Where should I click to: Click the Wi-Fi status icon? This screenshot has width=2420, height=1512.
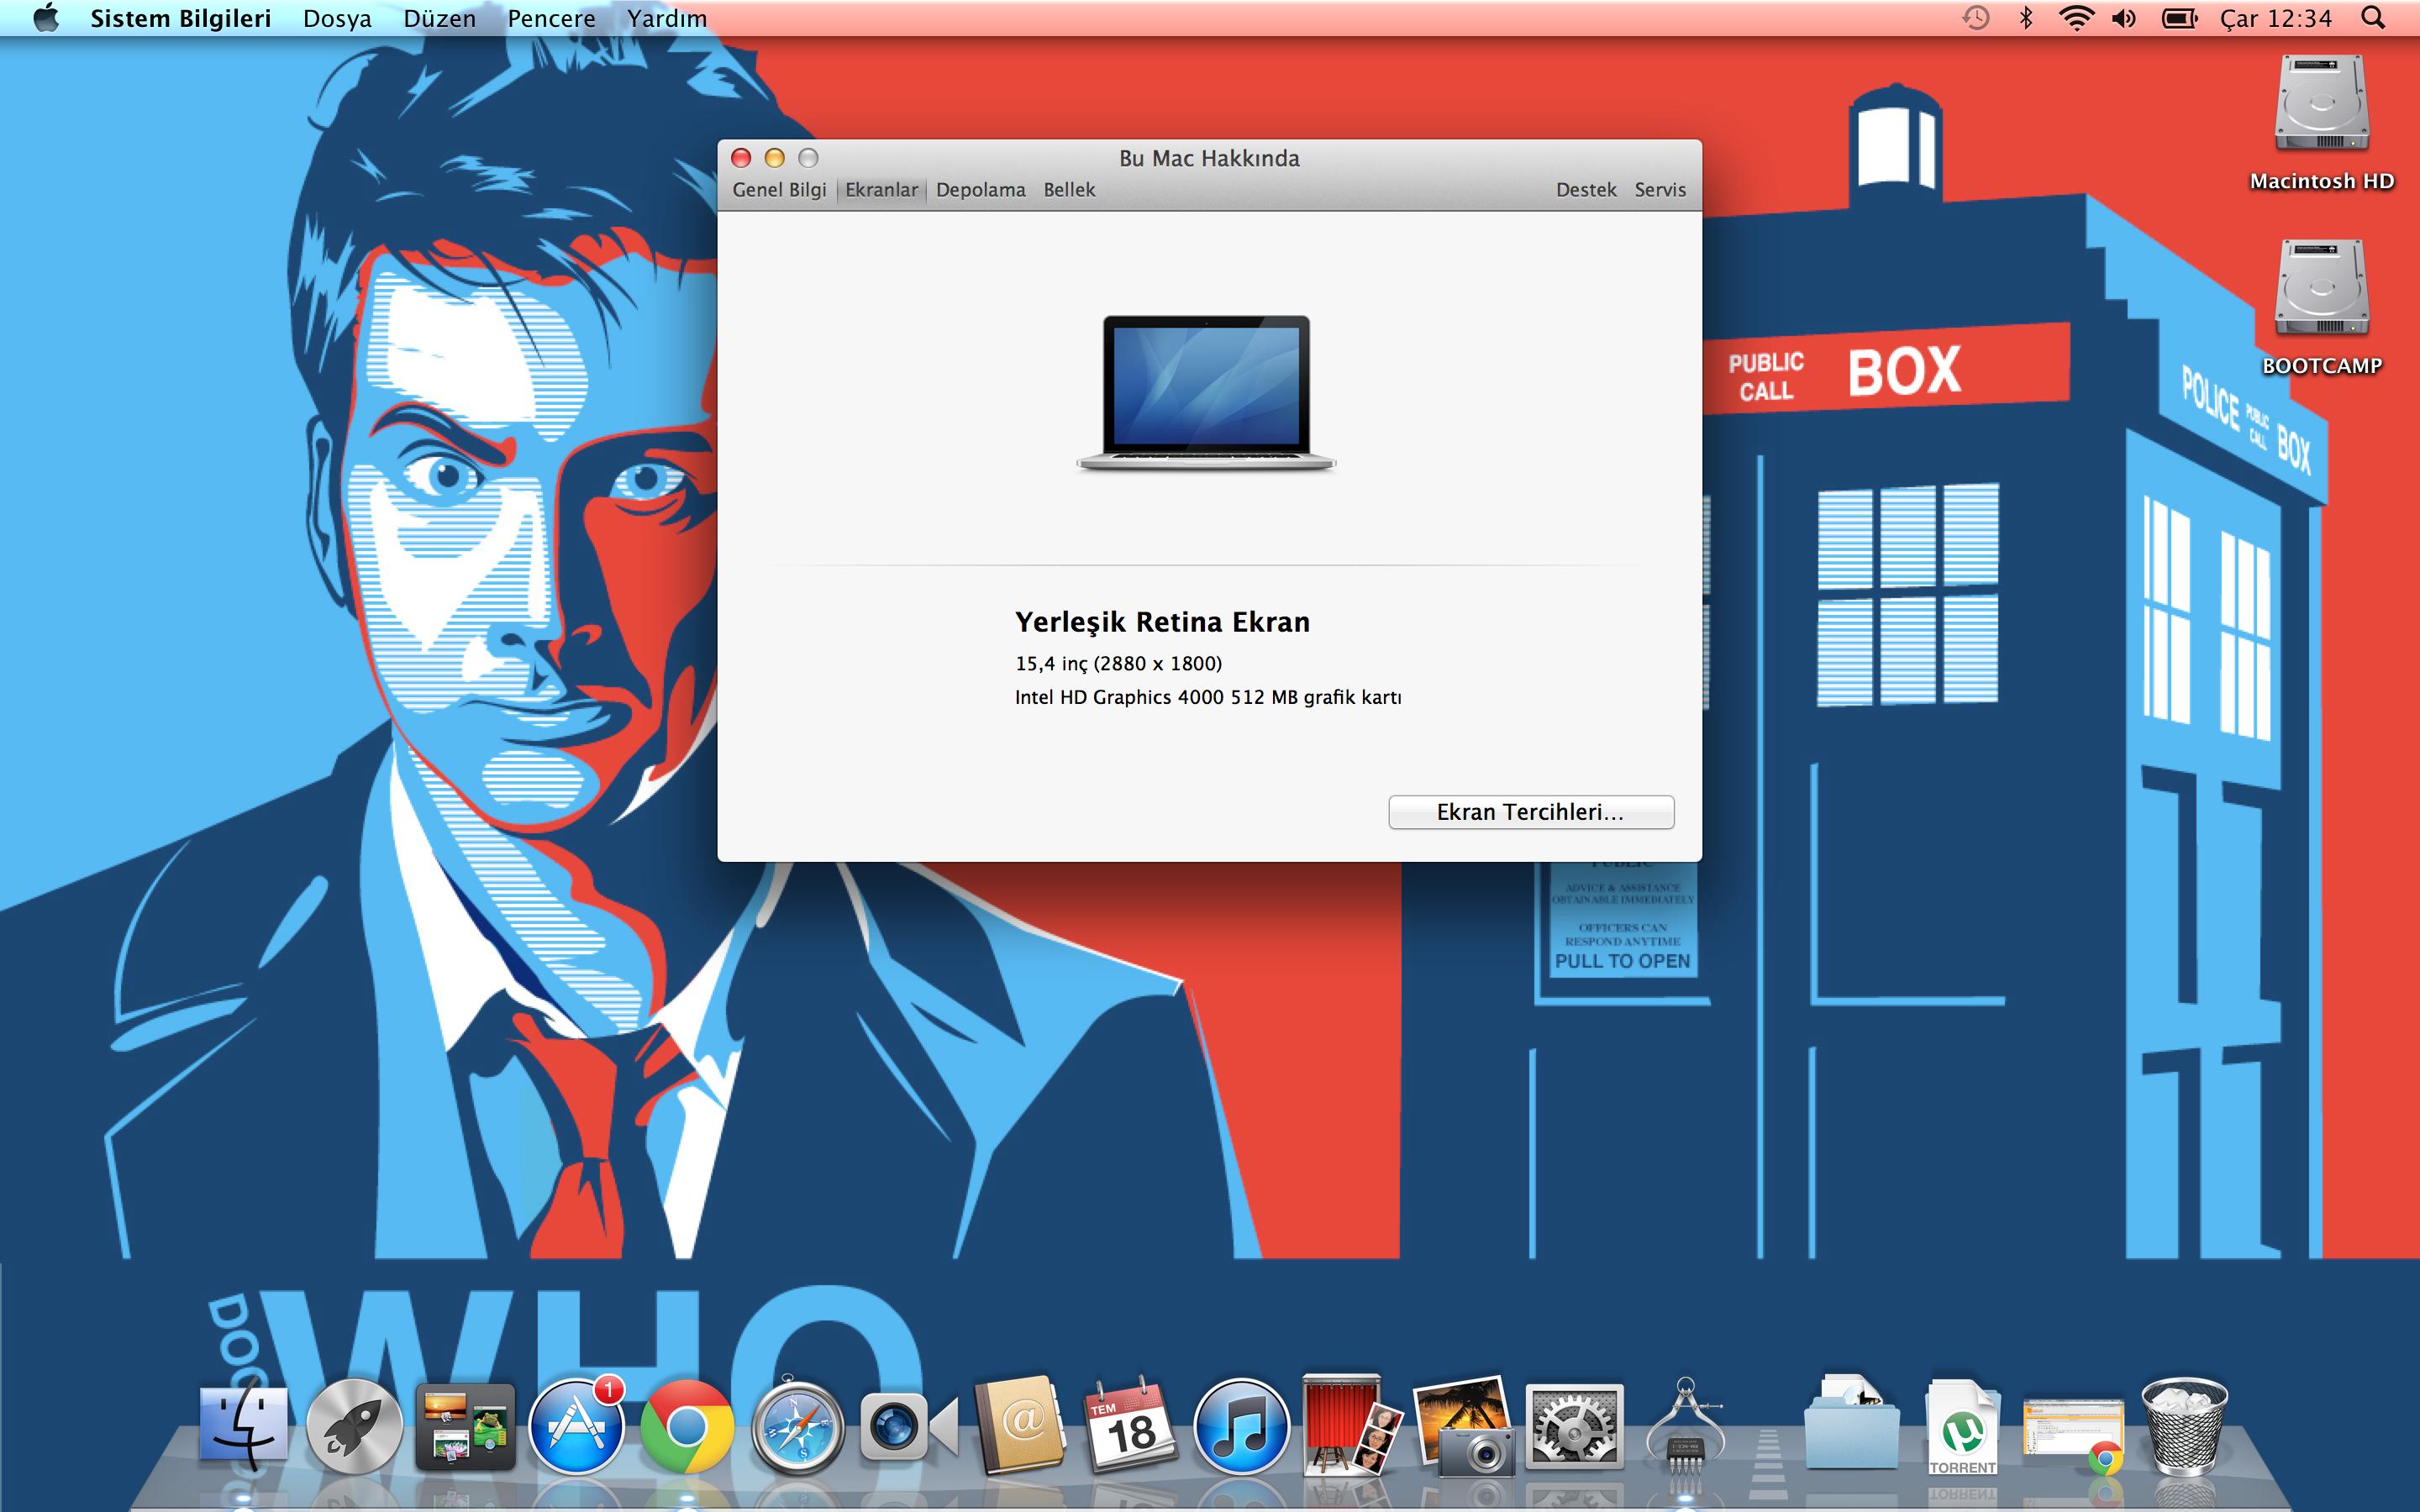[x=2077, y=18]
